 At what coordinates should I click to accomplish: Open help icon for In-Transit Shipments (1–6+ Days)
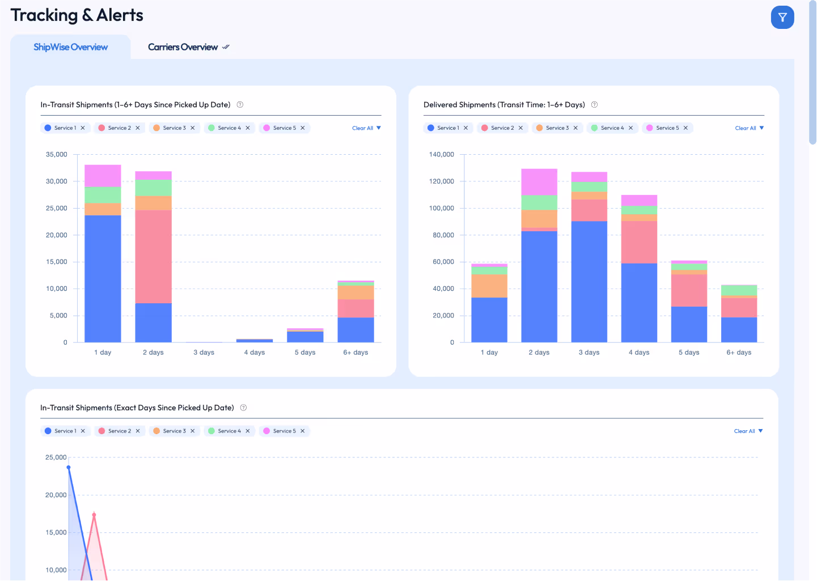pyautogui.click(x=240, y=105)
